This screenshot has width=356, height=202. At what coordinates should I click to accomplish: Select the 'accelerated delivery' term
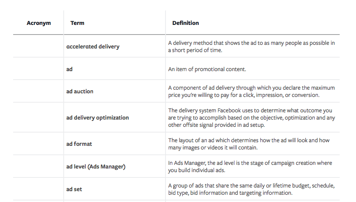pyautogui.click(x=93, y=46)
